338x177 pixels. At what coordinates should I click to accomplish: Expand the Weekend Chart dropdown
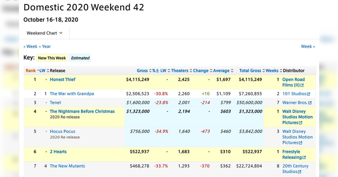click(45, 33)
